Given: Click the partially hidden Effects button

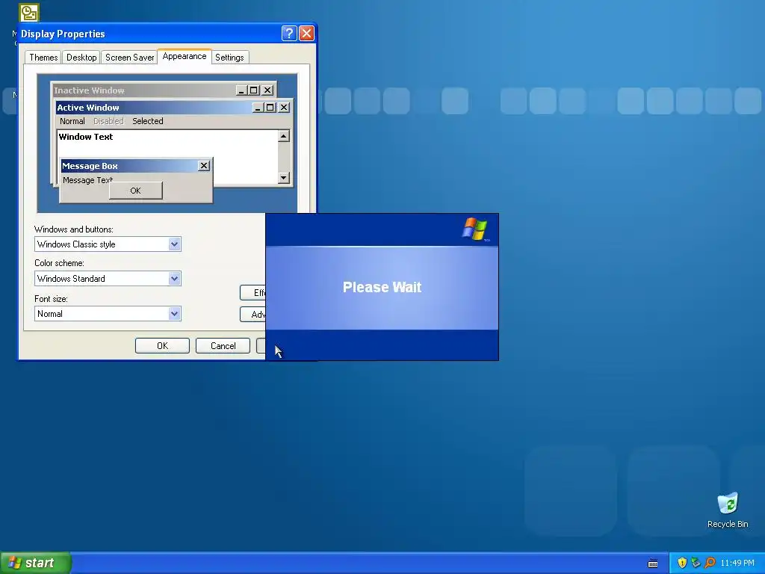Looking at the screenshot, I should point(253,293).
